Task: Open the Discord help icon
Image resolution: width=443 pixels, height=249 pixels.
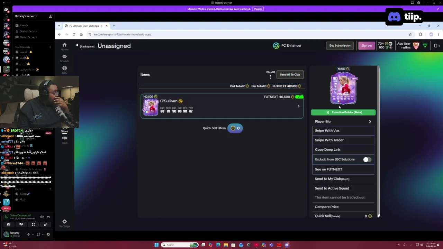Action: (x=418, y=3)
